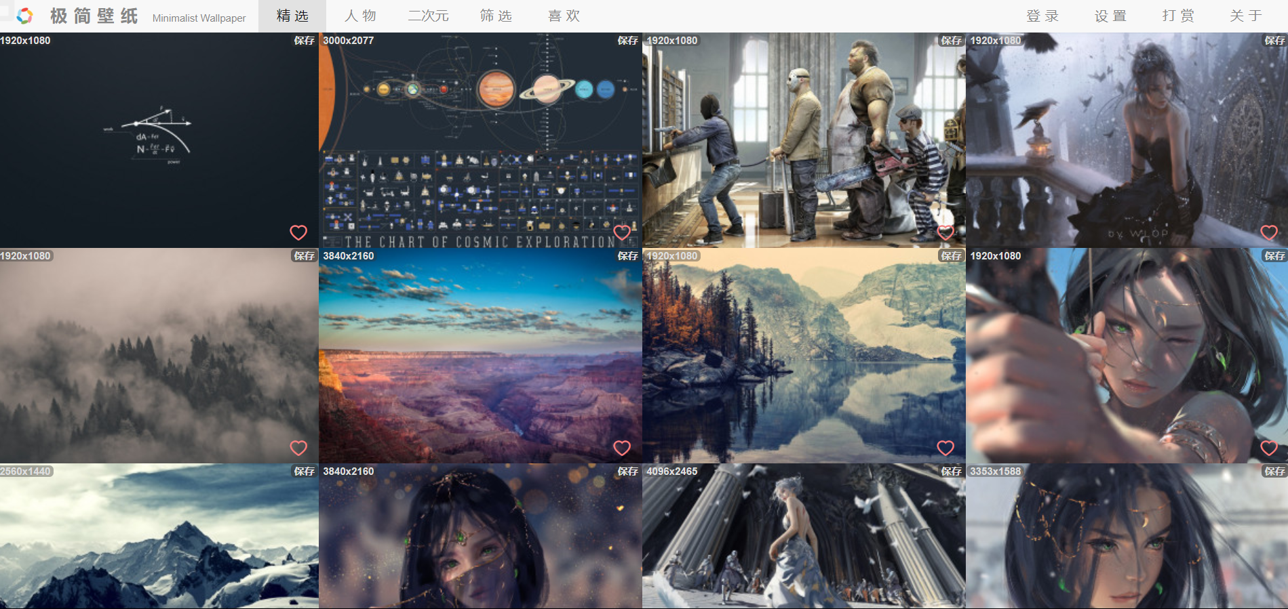Go to the 喜欢 favorites tab

[x=564, y=16]
